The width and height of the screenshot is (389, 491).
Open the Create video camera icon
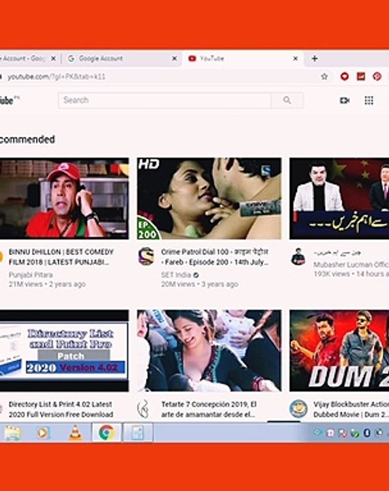(345, 100)
